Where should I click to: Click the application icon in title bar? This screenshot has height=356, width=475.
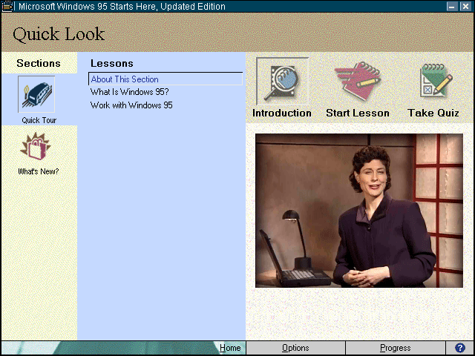[7, 6]
